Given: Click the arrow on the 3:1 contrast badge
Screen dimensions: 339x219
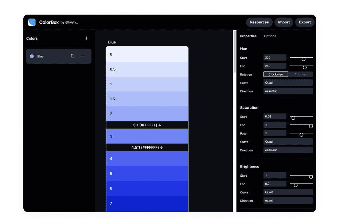Looking at the screenshot, I should point(159,125).
